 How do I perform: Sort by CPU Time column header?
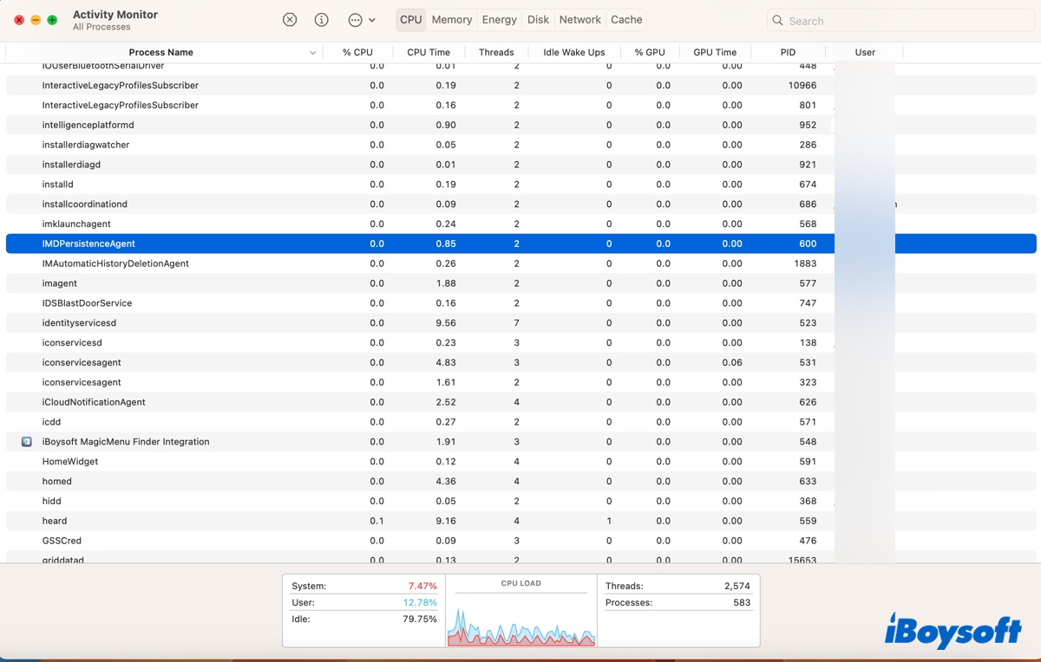[x=429, y=53]
